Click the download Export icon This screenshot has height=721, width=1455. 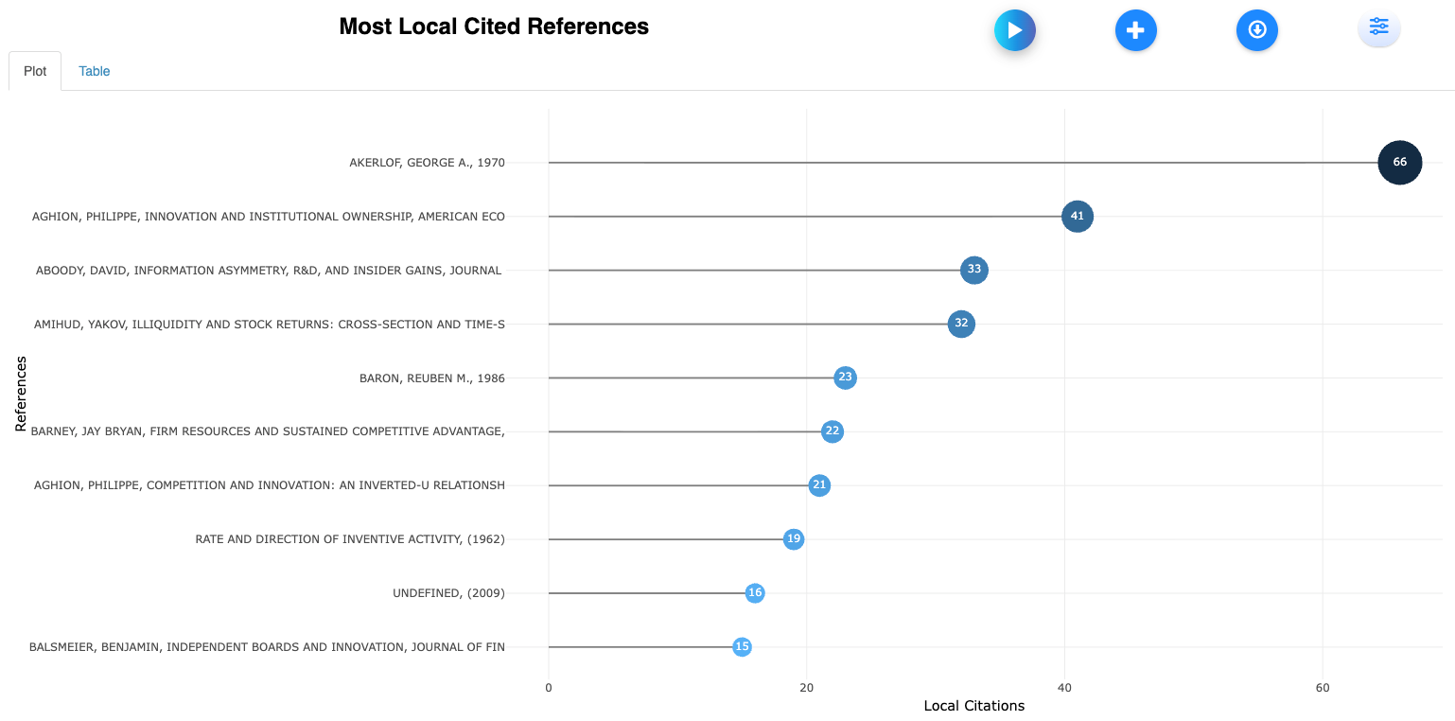point(1256,30)
